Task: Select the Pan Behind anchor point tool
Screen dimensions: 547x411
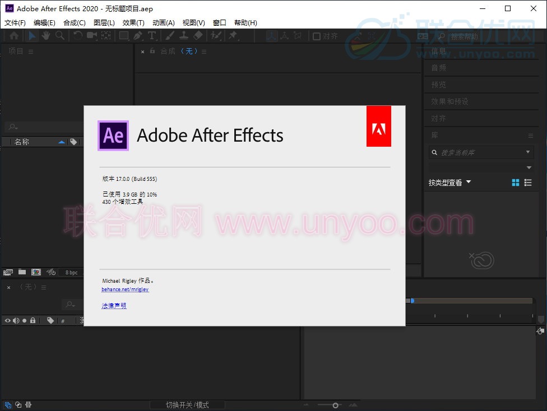Action: coord(106,36)
